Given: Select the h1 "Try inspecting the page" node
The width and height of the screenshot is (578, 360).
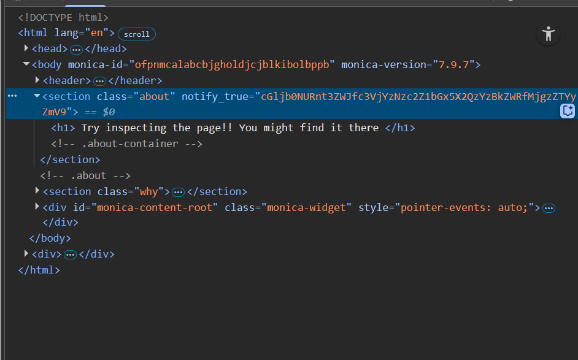Looking at the screenshot, I should click(233, 128).
